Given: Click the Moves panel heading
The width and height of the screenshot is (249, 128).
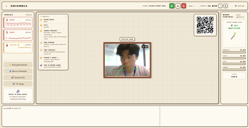Looking at the screenshot, I should coord(46,16).
